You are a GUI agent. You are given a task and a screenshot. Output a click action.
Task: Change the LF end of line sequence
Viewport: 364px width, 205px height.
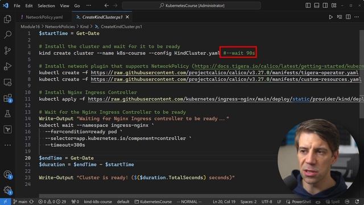tap(279, 202)
